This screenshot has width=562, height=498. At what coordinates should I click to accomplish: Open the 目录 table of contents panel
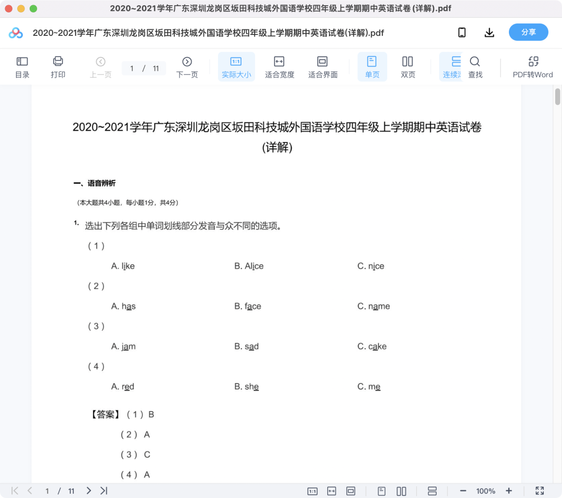pos(22,67)
